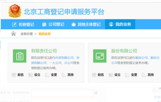This screenshot has width=161, height=102.
Task: Click 其他 icon under 股份有限公司
Action: [144, 75]
